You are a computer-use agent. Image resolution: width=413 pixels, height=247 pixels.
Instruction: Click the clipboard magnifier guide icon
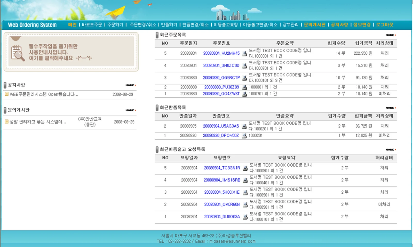[18, 53]
